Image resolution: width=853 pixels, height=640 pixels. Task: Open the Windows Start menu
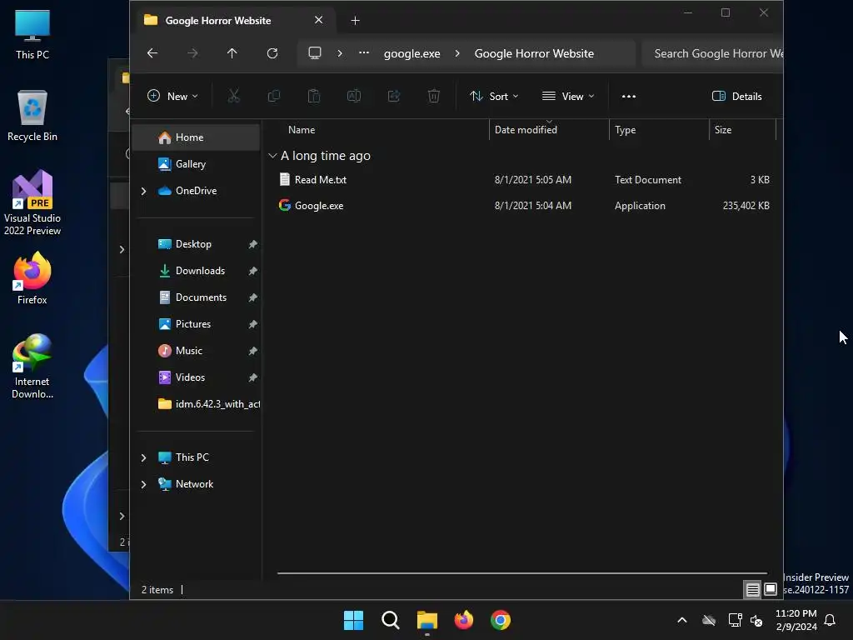point(353,620)
